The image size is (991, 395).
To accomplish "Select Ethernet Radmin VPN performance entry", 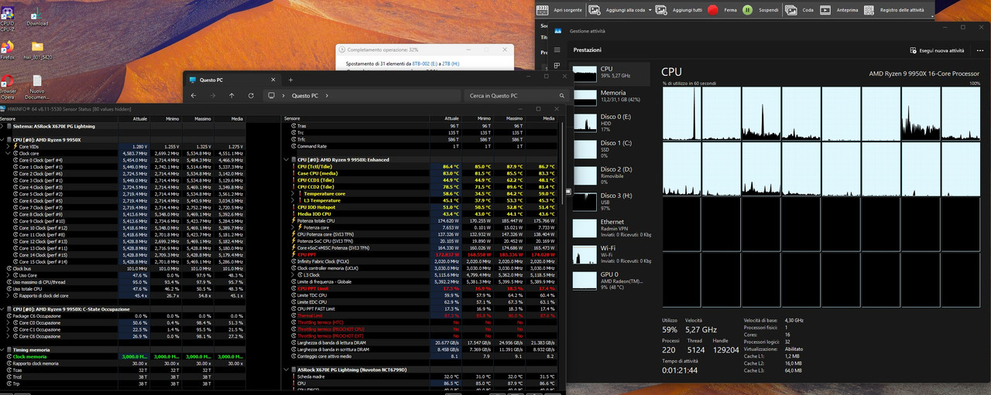I will [x=610, y=227].
